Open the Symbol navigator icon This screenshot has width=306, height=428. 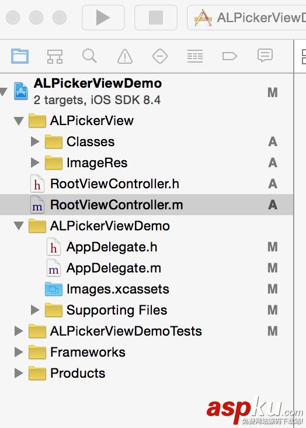point(55,56)
